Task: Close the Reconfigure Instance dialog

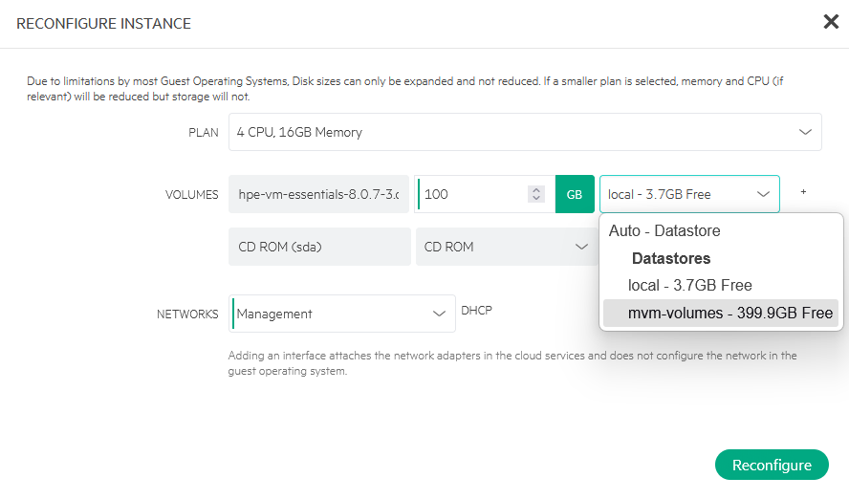Action: point(831,22)
